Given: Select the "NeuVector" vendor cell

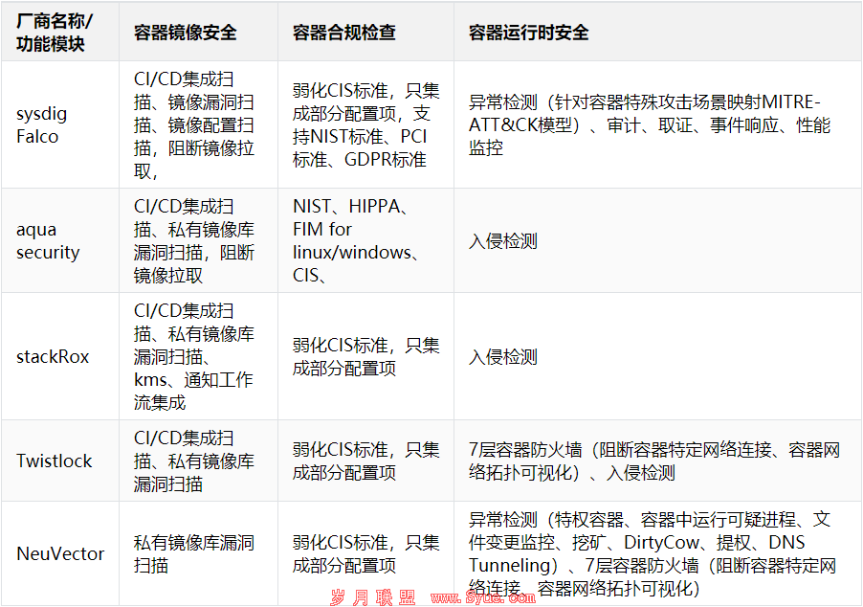Looking at the screenshot, I should click(60, 553).
